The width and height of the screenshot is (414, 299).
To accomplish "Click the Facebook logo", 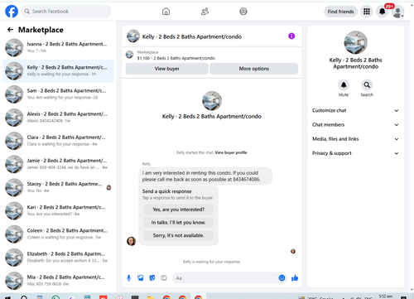I will 12,12.
